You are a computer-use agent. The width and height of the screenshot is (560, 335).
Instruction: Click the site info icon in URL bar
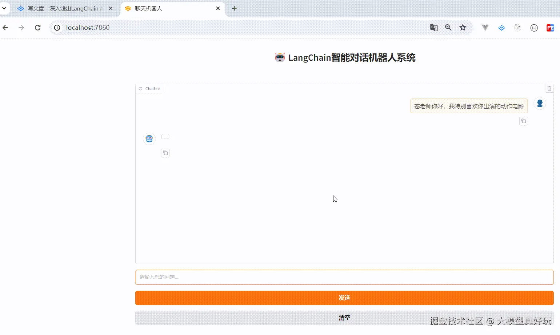coord(57,28)
